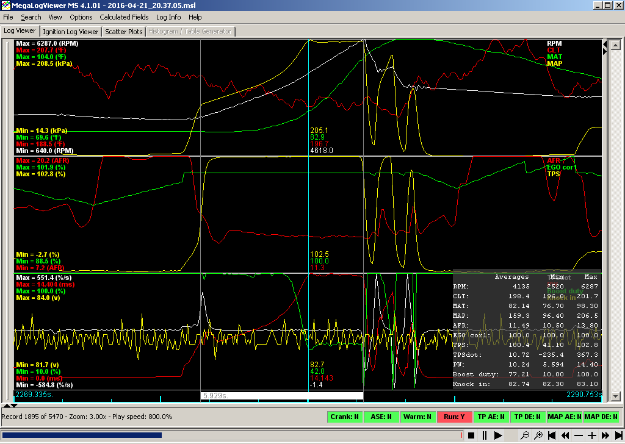This screenshot has width=625, height=444.
Task: Switch to the Scatter Plots tab
Action: coord(124,32)
